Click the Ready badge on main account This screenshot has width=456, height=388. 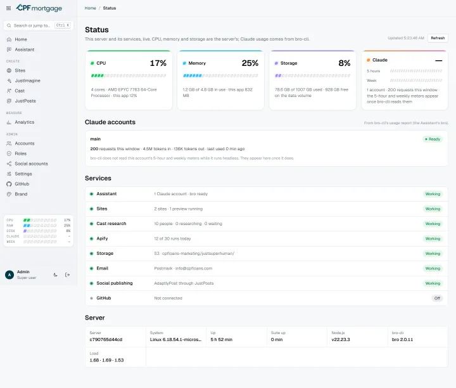point(433,139)
